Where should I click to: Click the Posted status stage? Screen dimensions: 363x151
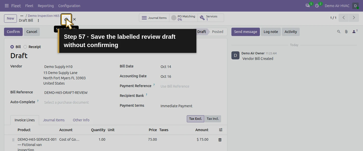(218, 32)
